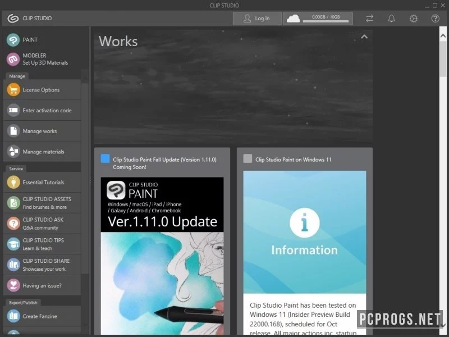Click the Manage section label

[17, 76]
